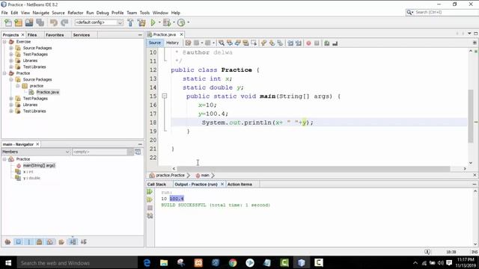Screen dimensions: 479x269
Task: Click the gray Stop icon in Output panel
Action: 150,208
